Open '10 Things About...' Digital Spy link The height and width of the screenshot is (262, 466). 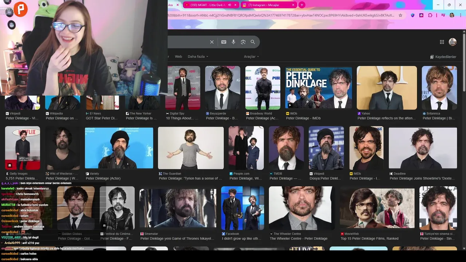tap(183, 118)
